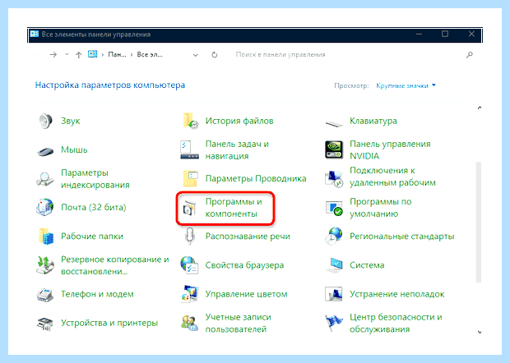
Task: Open Резервное копирование и восстановление icon
Action: (x=45, y=265)
